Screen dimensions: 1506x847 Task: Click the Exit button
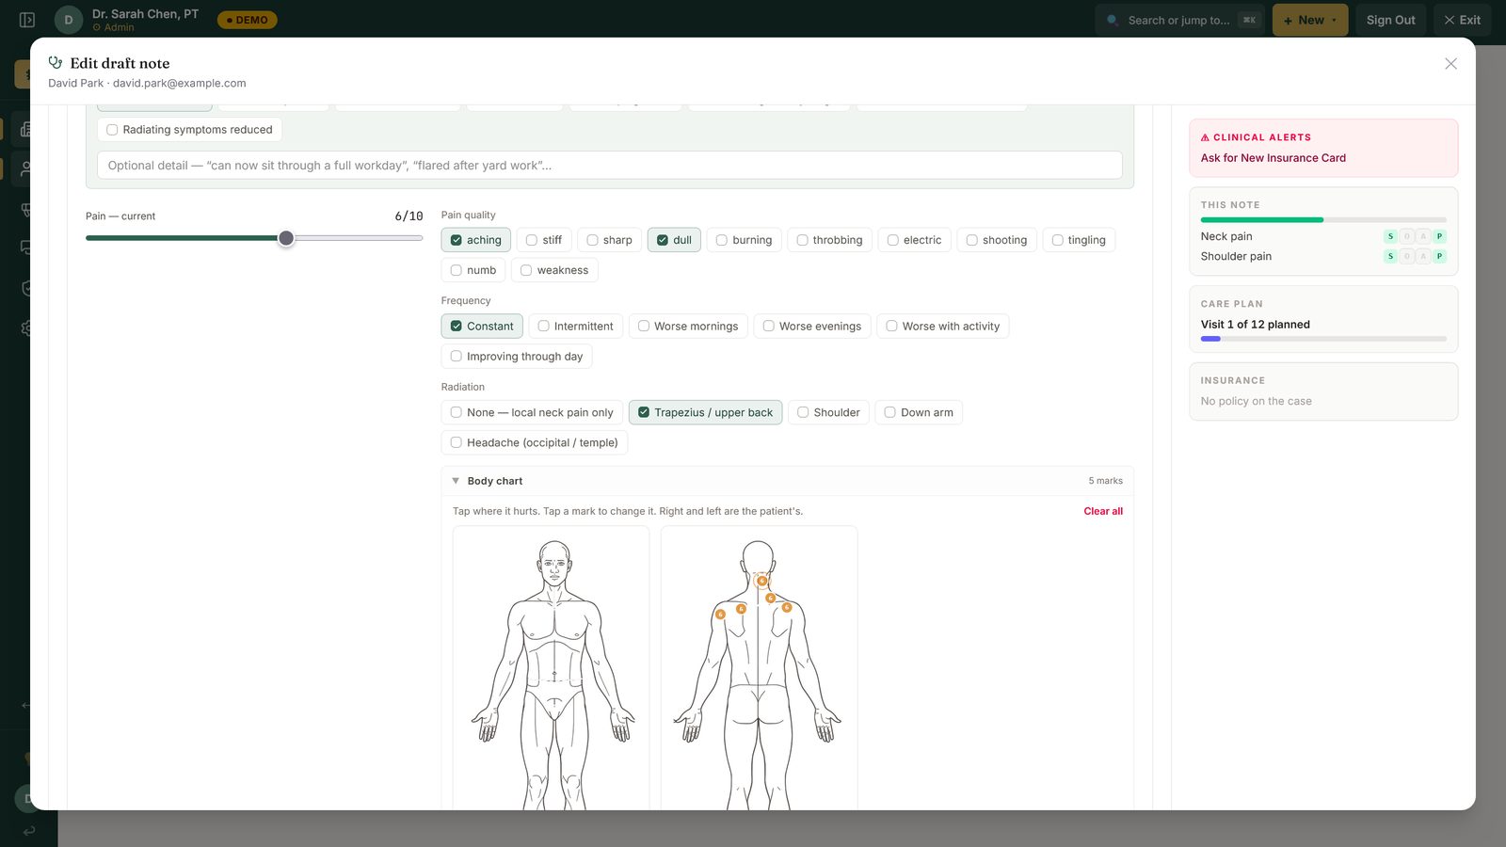pyautogui.click(x=1462, y=20)
